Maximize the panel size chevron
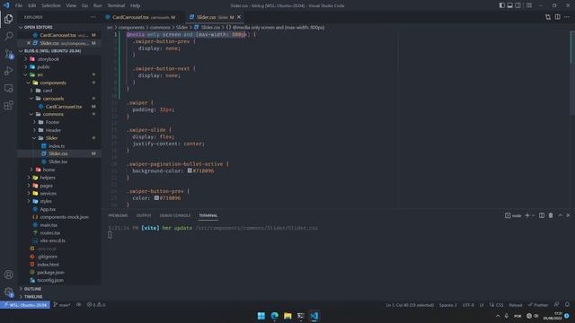Image resolution: width=575 pixels, height=323 pixels. click(x=560, y=215)
